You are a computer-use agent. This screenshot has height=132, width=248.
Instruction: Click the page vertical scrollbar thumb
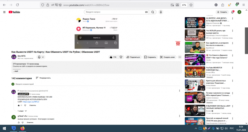[x=246, y=41]
